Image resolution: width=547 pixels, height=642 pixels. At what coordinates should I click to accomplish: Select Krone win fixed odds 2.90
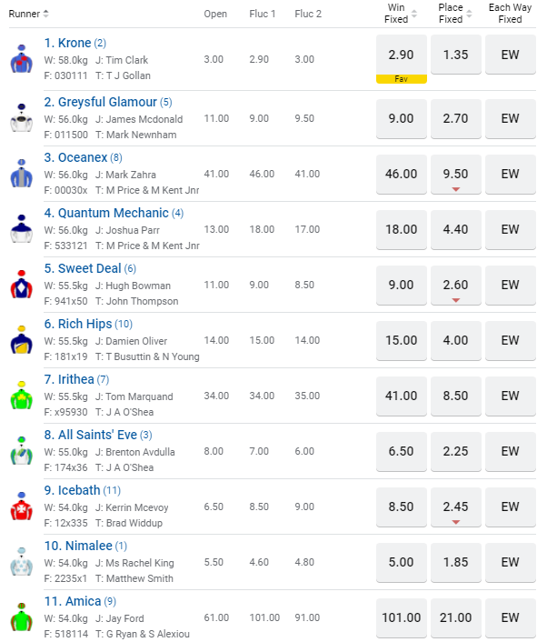(x=401, y=55)
